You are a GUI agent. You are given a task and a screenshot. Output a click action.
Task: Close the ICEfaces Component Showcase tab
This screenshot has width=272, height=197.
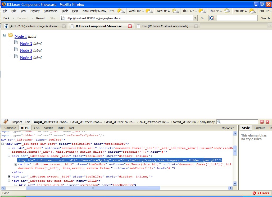[x=130, y=26]
